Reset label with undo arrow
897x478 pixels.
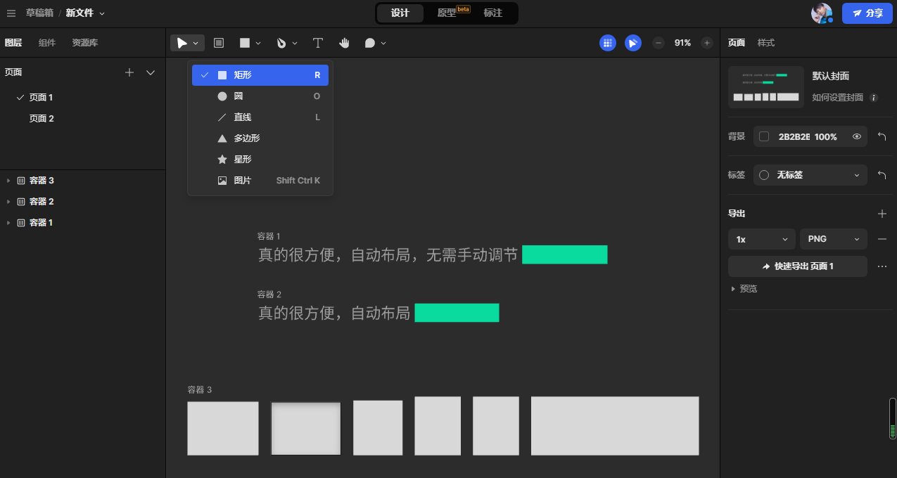882,175
